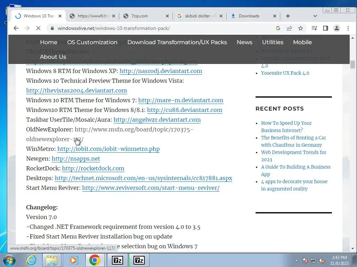
Task: Open the About Us menu item
Action: tap(53, 57)
